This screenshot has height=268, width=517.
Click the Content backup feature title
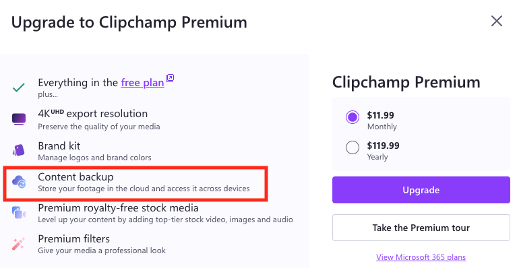click(x=76, y=177)
